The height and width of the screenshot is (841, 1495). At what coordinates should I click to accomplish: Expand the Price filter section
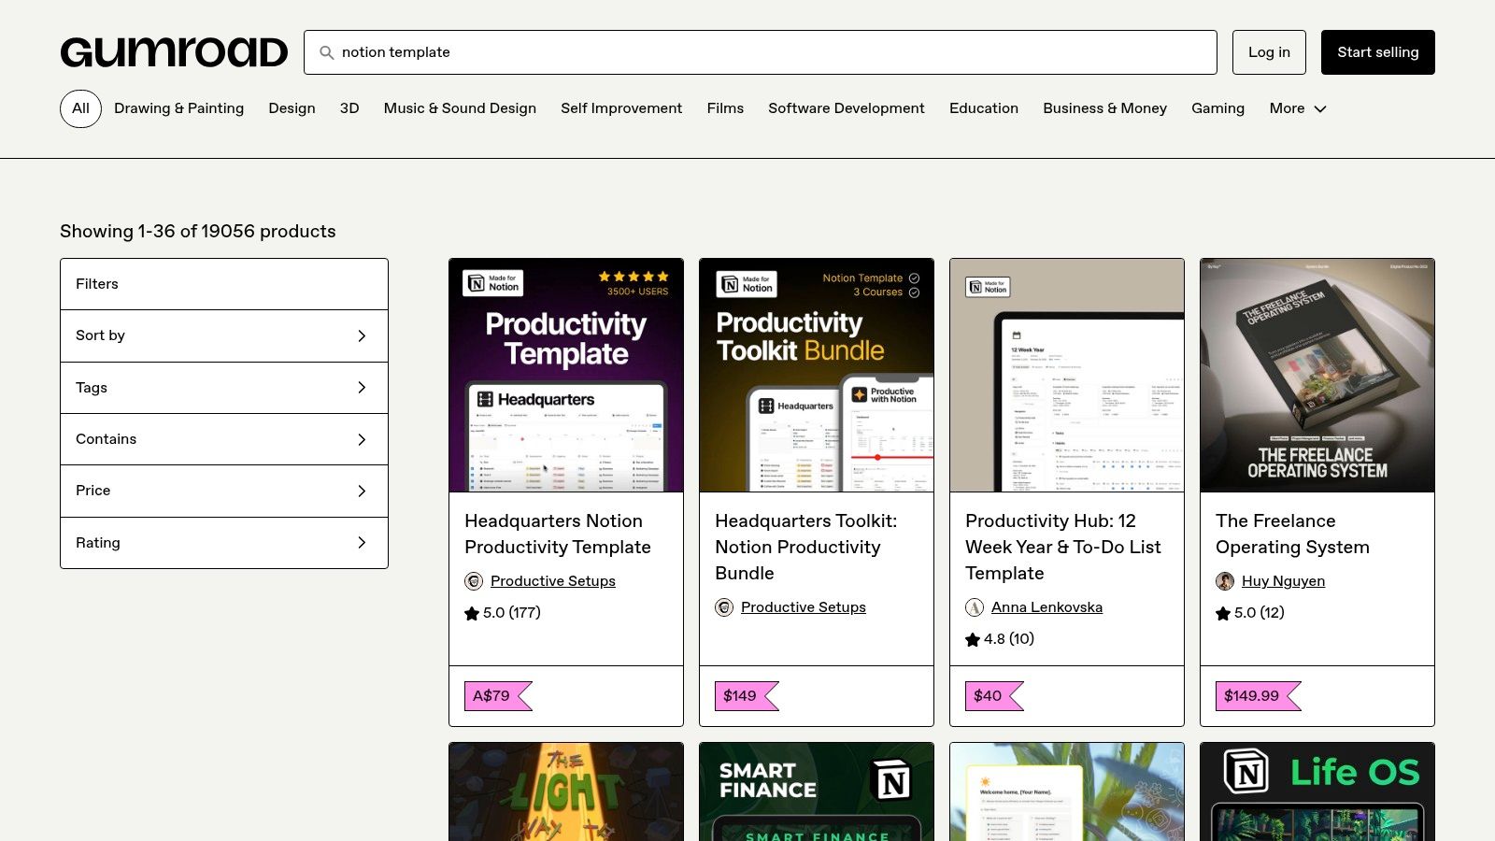223,491
